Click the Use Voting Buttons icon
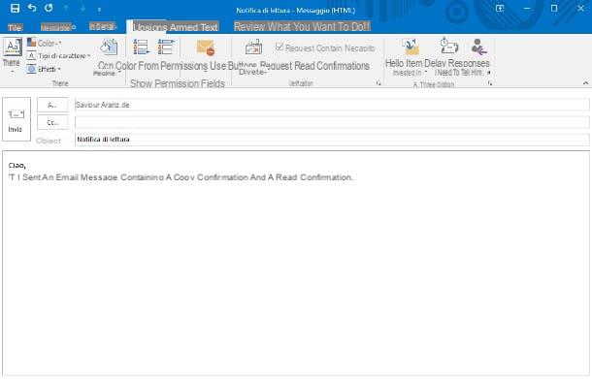The image size is (592, 379). pos(253,47)
